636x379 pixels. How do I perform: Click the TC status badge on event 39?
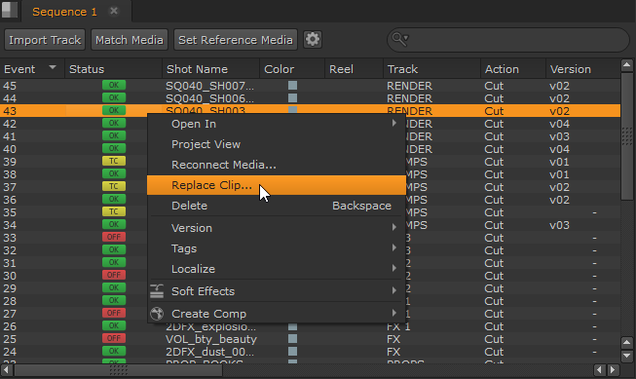114,161
